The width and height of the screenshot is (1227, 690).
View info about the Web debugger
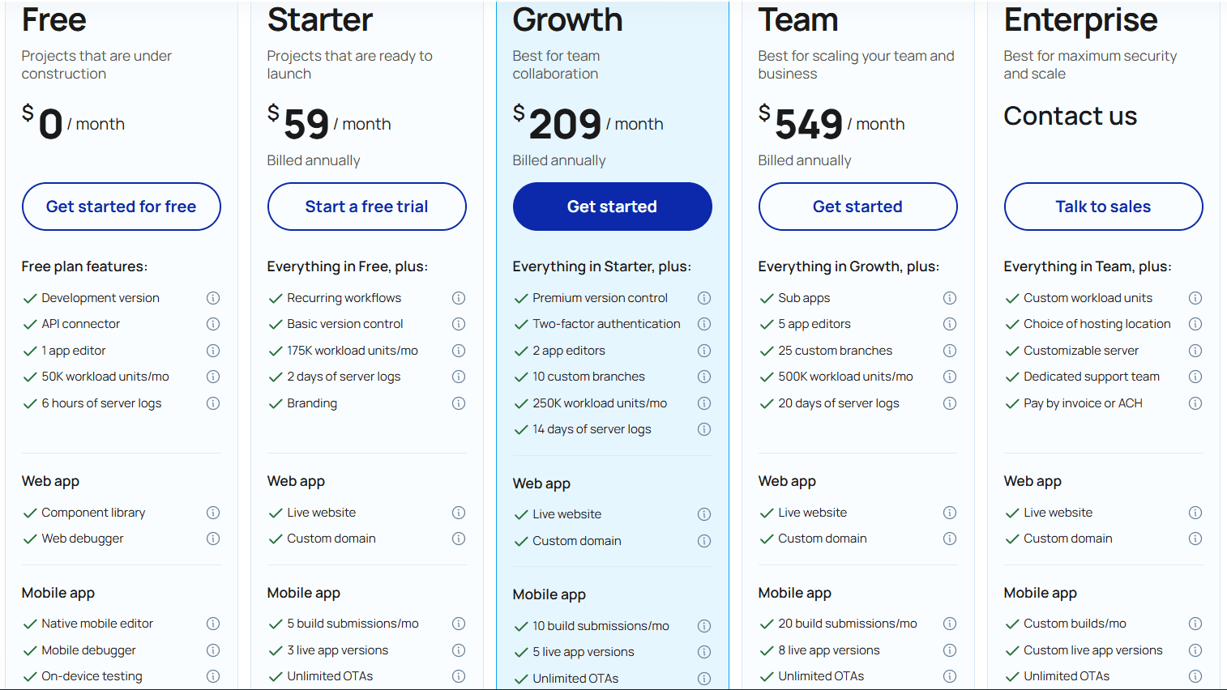click(213, 539)
